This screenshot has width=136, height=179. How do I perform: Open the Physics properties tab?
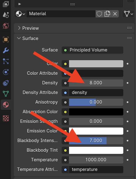click(x=6, y=72)
